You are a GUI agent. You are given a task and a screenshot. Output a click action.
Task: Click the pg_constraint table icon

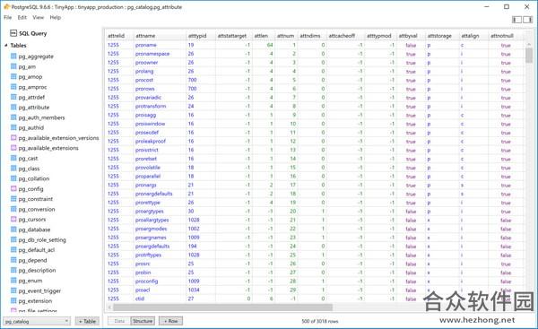click(x=13, y=199)
